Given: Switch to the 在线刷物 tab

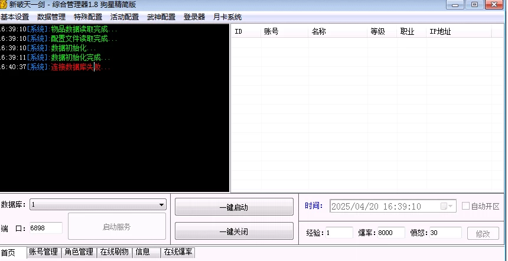Looking at the screenshot, I should point(114,252).
